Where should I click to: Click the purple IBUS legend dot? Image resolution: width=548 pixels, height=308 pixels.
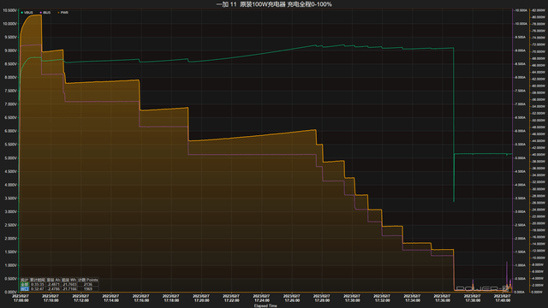click(40, 13)
